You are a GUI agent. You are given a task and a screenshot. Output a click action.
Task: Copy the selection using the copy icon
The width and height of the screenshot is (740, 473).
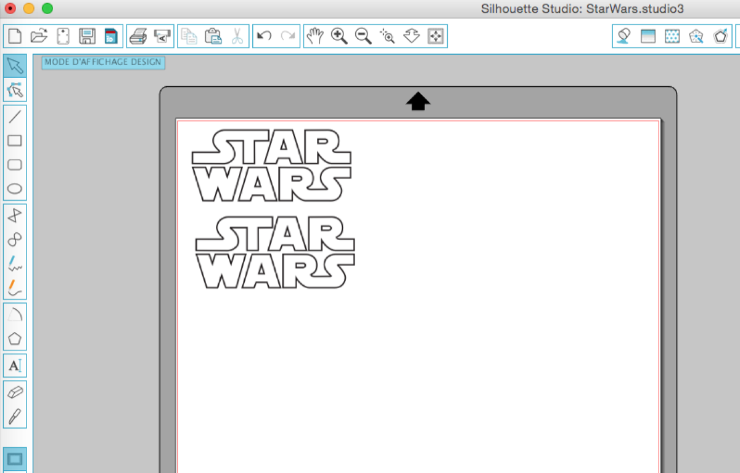(189, 36)
